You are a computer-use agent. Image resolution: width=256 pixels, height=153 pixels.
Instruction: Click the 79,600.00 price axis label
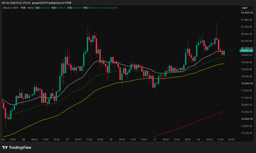(247, 55)
